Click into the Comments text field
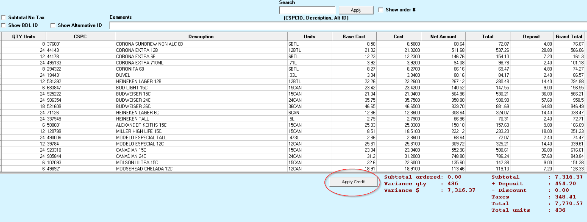 coord(348,26)
